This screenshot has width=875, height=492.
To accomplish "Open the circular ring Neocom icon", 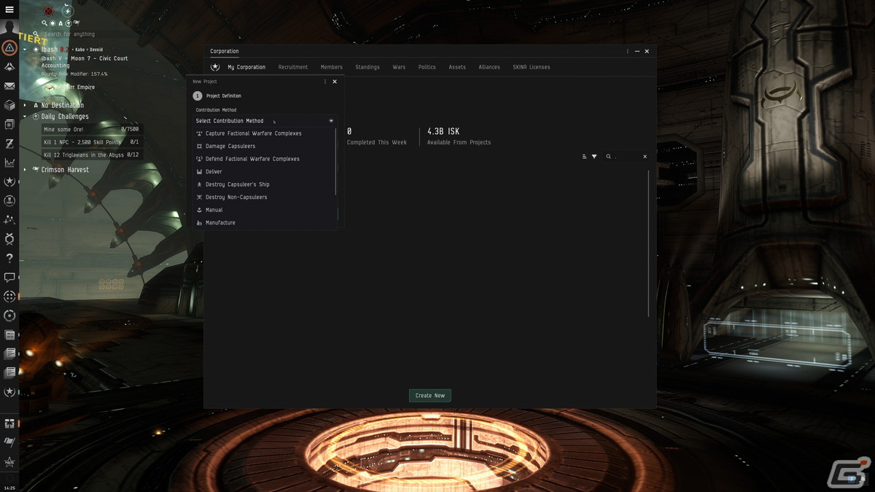I will [x=9, y=316].
